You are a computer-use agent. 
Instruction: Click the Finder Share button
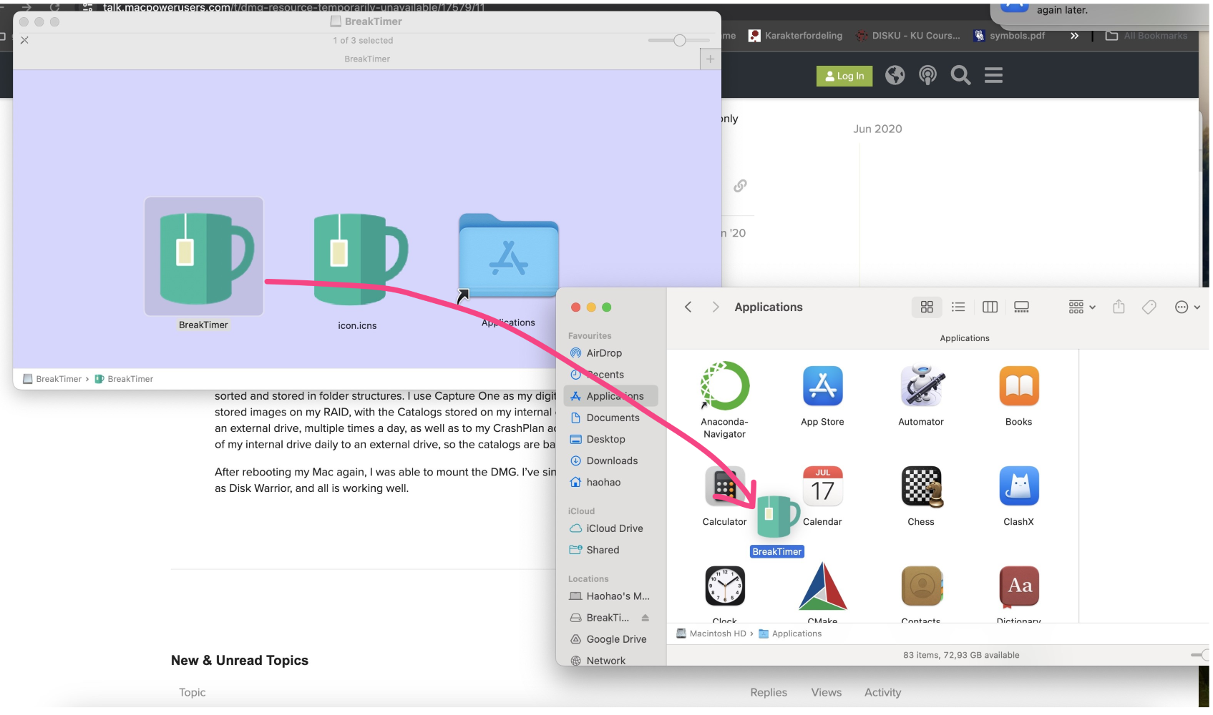pos(1119,307)
